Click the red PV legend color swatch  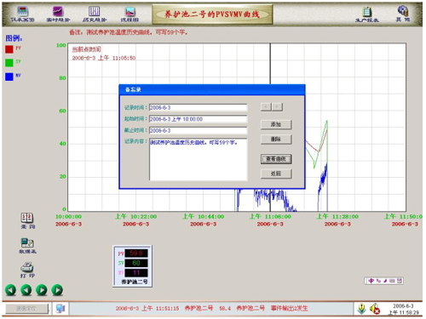coord(9,49)
